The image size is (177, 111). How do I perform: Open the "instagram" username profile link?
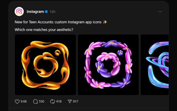tap(35, 12)
